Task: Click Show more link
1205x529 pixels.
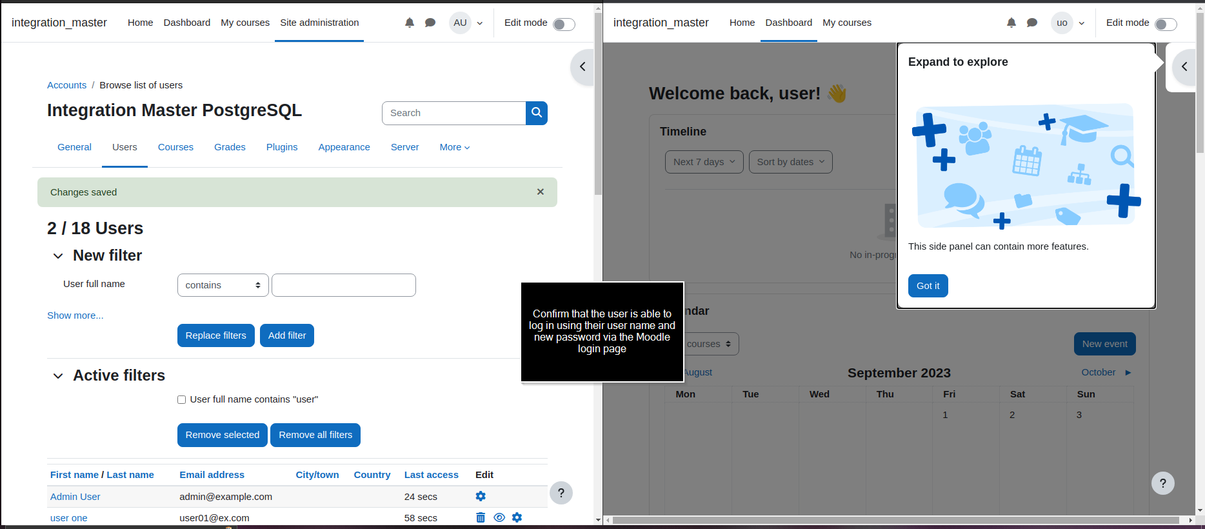Action: point(75,315)
